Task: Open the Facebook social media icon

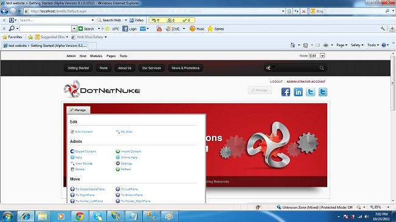Action: click(286, 92)
